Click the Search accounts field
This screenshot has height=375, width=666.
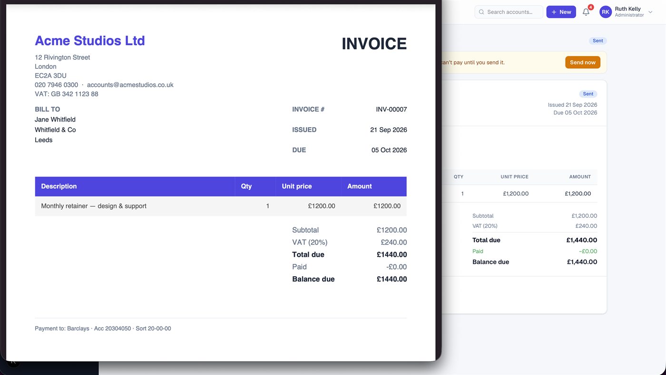509,12
